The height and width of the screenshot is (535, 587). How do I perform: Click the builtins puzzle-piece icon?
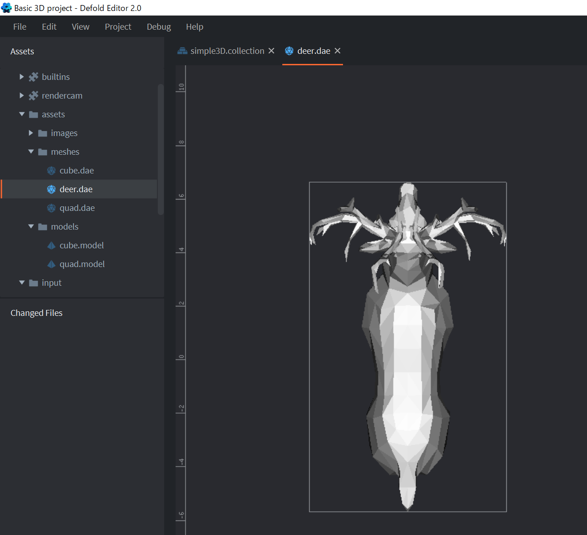(x=33, y=77)
